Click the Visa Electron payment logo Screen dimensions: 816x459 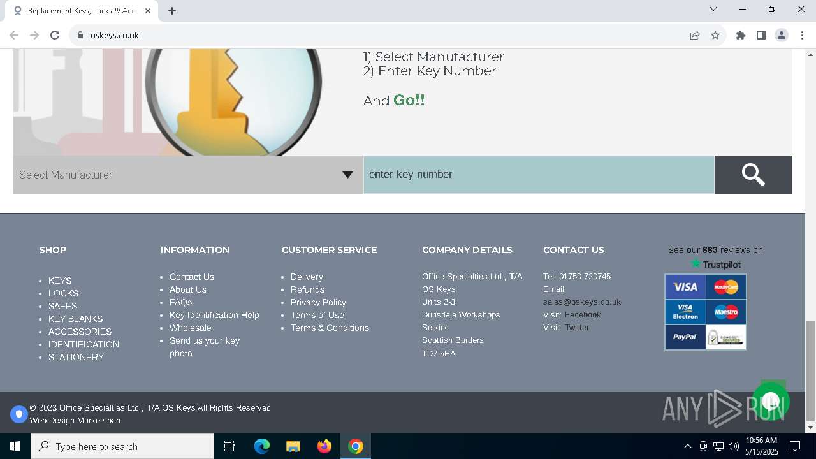coord(685,312)
